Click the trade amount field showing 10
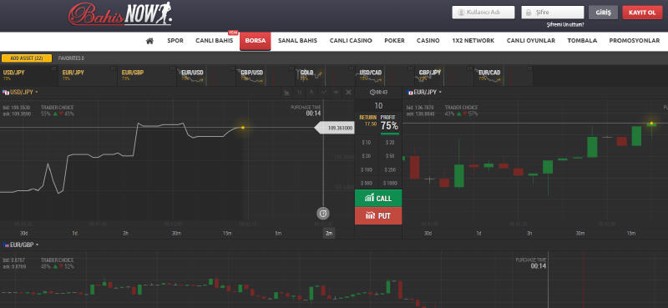The height and width of the screenshot is (308, 668). click(378, 106)
